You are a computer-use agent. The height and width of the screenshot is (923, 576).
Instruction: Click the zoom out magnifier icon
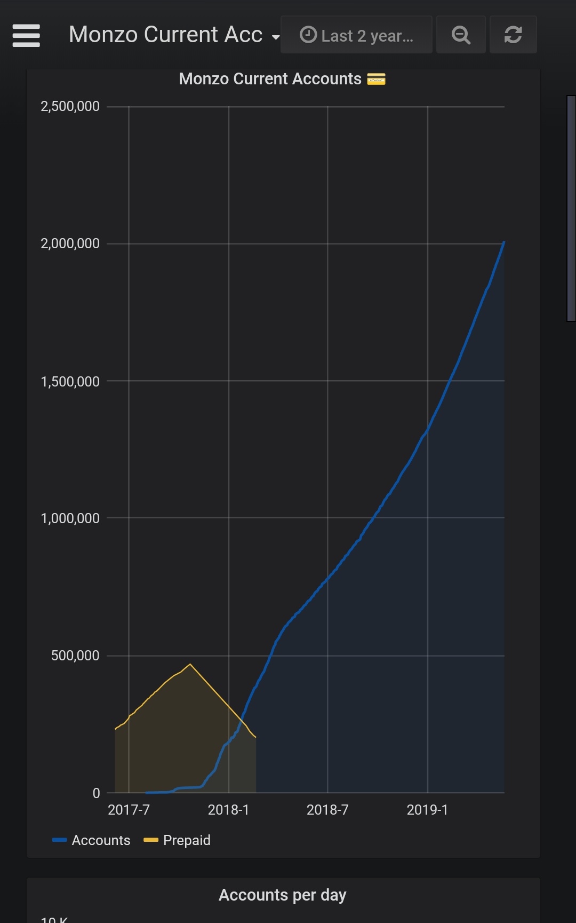[461, 35]
